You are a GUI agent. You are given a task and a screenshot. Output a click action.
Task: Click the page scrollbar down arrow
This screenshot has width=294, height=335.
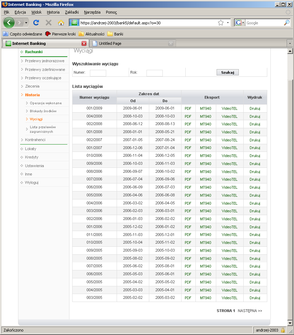290,323
